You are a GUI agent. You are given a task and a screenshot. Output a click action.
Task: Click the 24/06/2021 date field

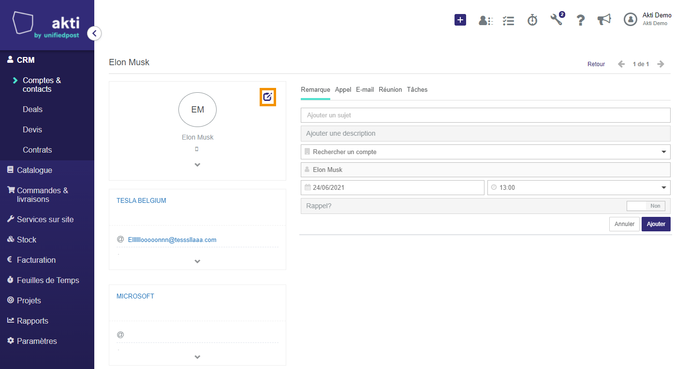coord(392,187)
